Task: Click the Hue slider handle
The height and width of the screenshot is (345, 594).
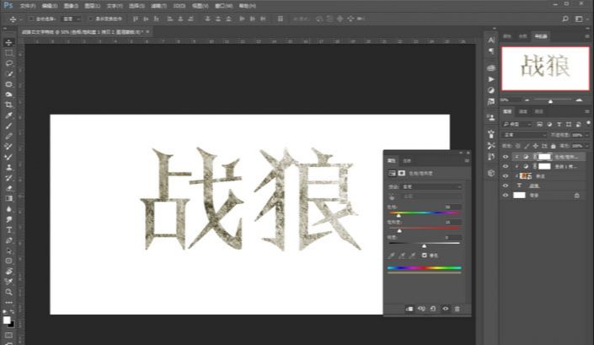Action: (x=399, y=215)
